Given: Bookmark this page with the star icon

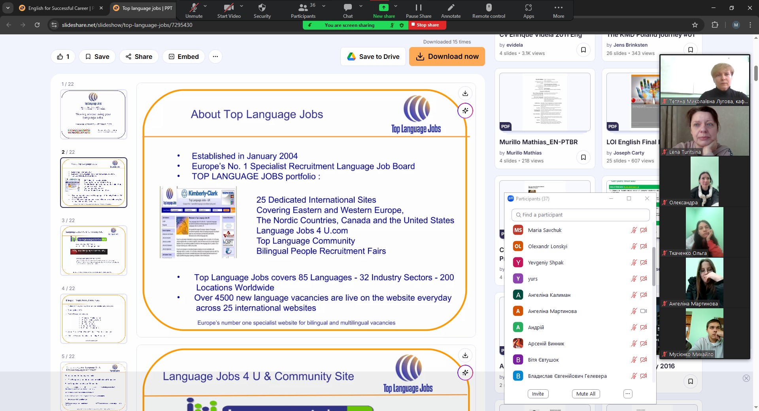Looking at the screenshot, I should (x=695, y=25).
